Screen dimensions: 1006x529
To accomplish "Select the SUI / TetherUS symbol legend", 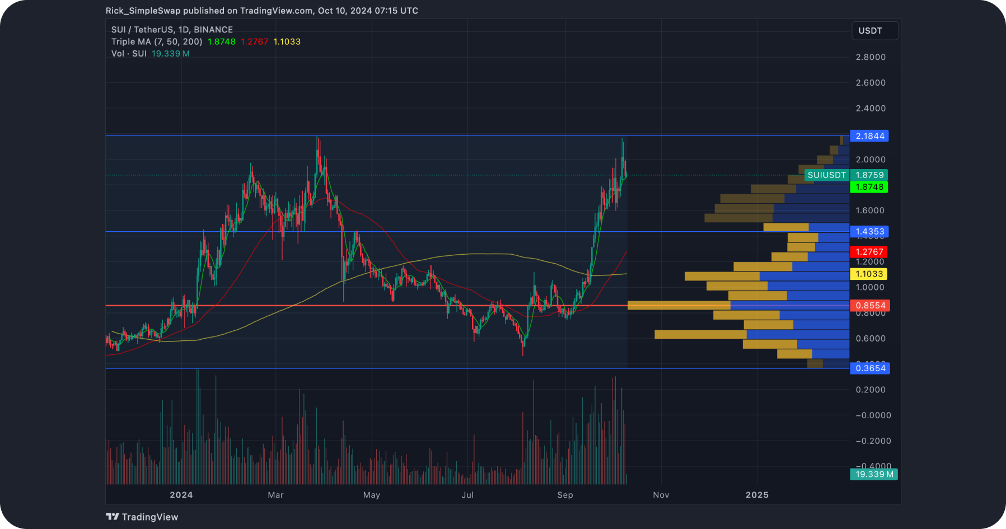I will click(171, 30).
